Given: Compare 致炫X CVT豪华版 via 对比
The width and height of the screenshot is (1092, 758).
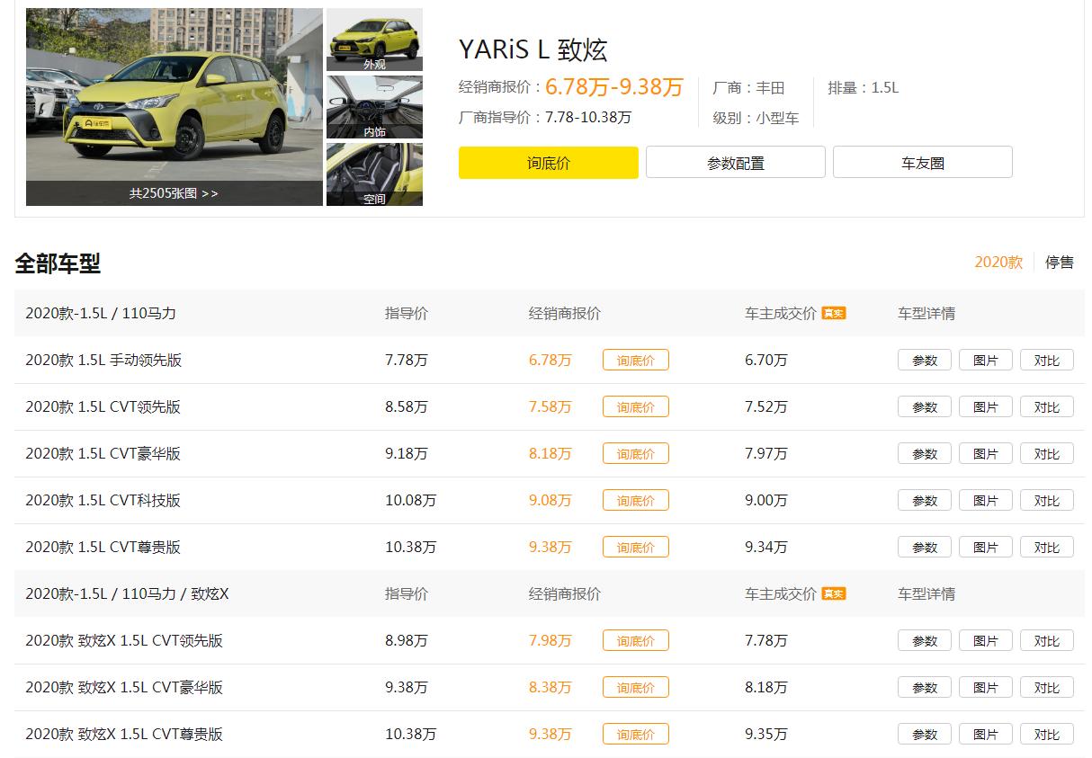Looking at the screenshot, I should click(1046, 687).
